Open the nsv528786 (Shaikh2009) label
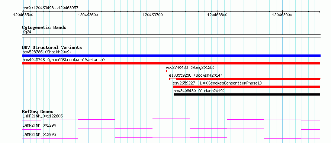331x143 pixels. (x=47, y=52)
